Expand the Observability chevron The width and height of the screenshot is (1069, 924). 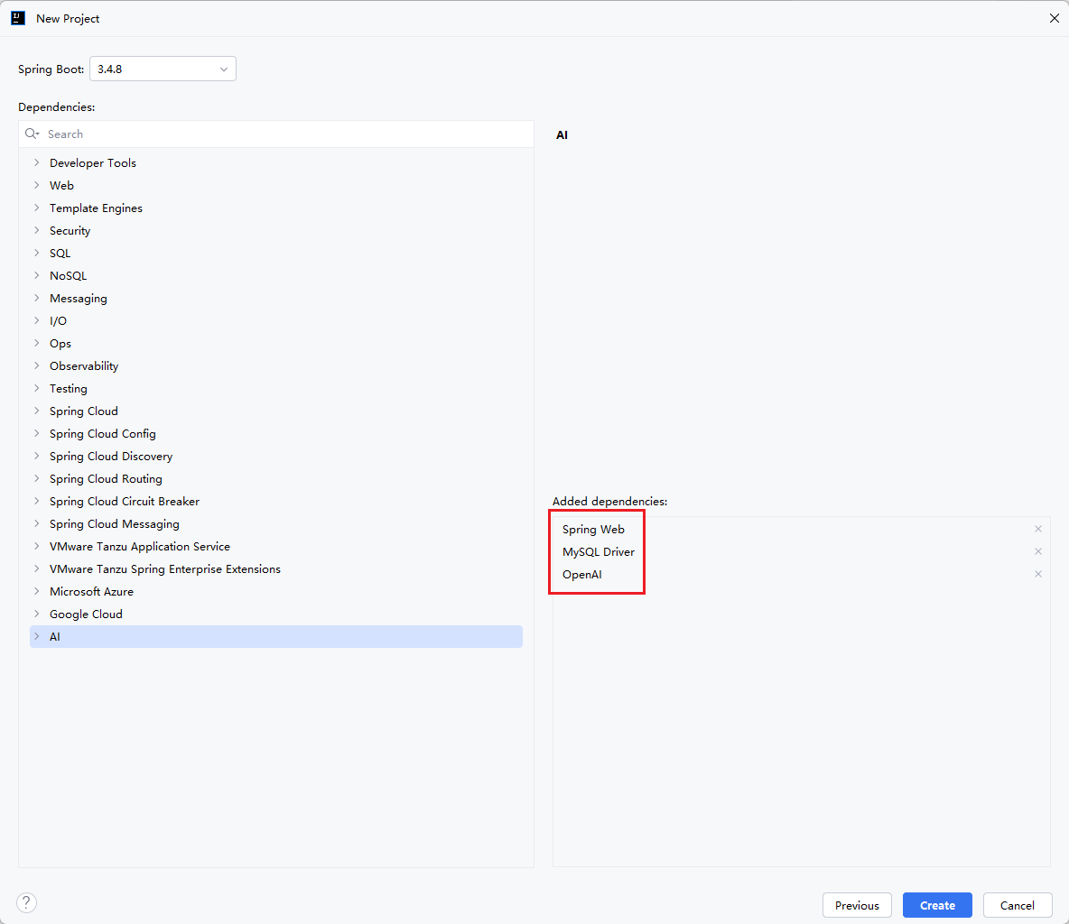click(x=37, y=366)
